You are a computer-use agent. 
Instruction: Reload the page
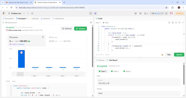tap(11, 8)
